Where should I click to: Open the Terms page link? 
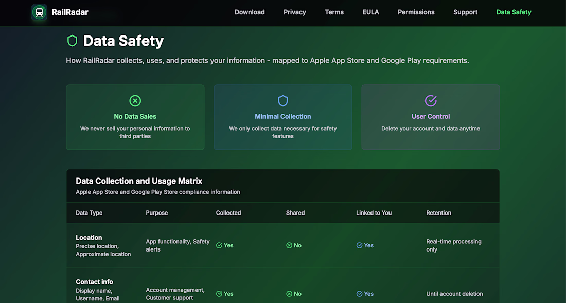334,12
